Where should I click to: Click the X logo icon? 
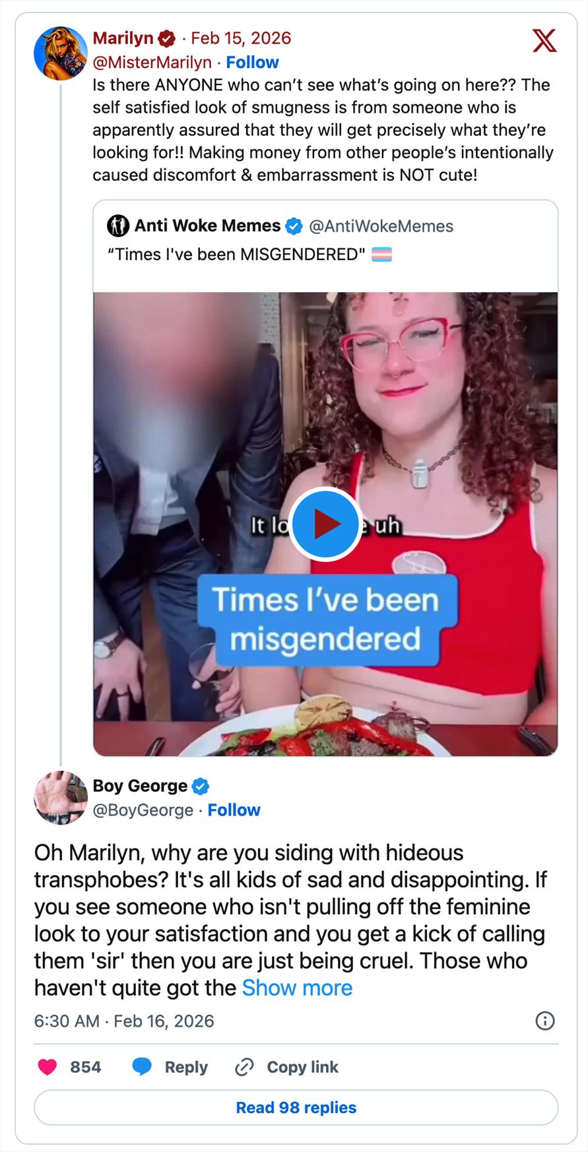(544, 41)
